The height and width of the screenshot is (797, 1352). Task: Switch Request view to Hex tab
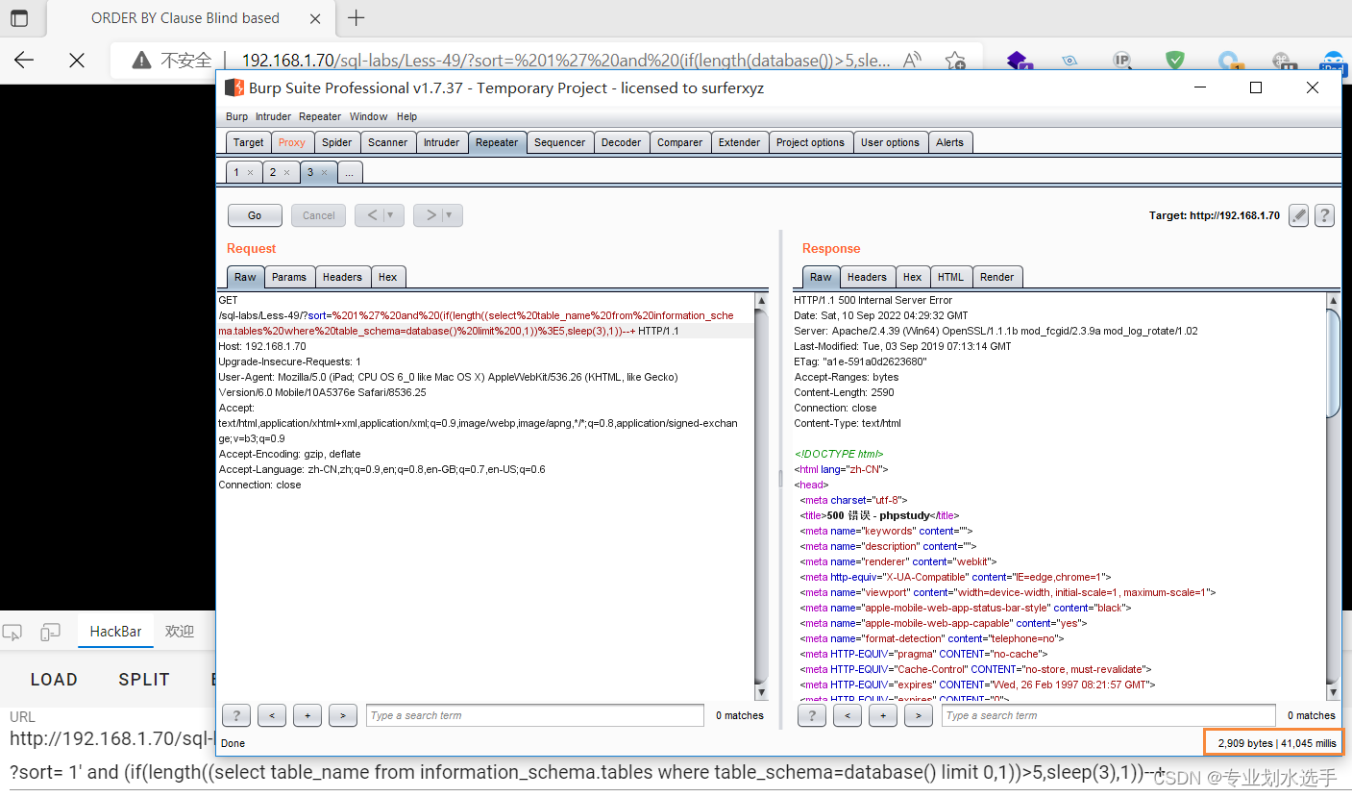(x=387, y=277)
